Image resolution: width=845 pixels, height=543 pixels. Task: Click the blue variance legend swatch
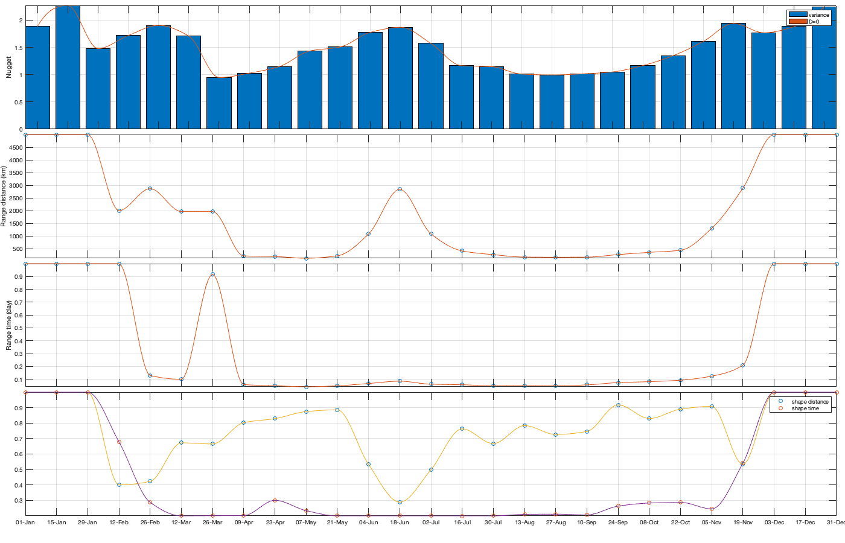click(x=797, y=14)
